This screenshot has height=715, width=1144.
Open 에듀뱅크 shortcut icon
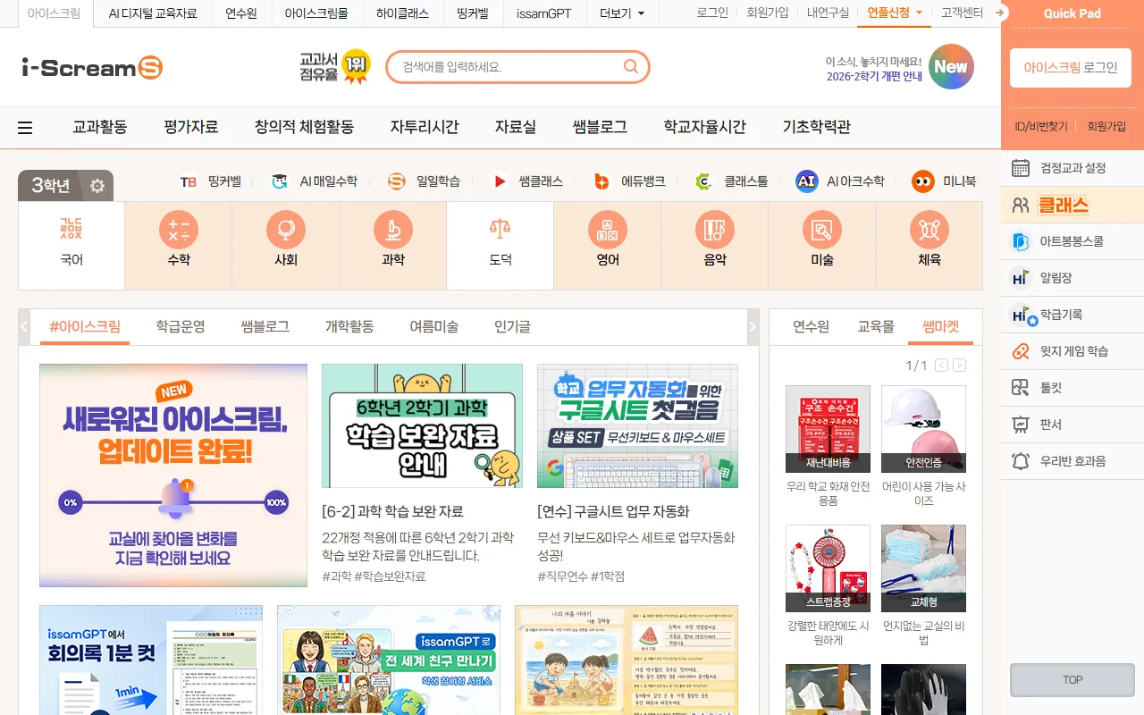pos(602,181)
